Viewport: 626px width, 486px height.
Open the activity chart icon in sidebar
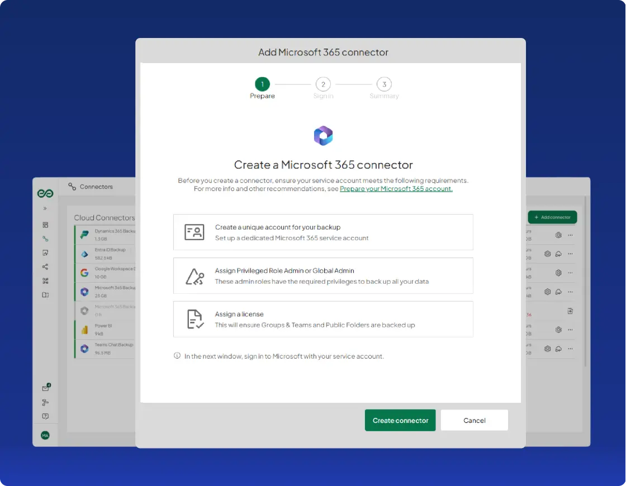coord(45,252)
